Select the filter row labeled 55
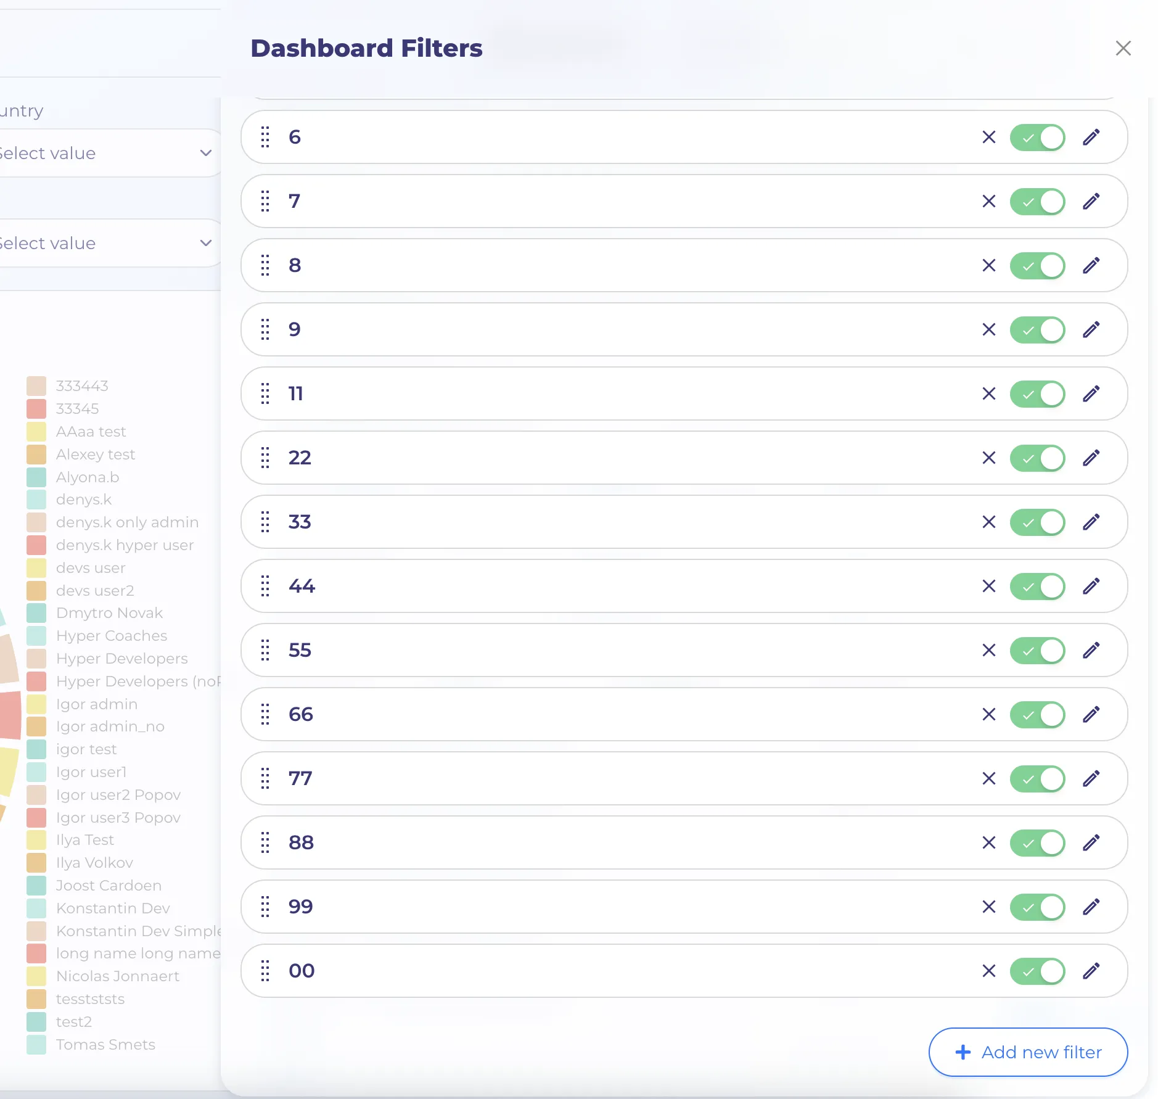Screen dimensions: 1158x1099 pos(684,650)
